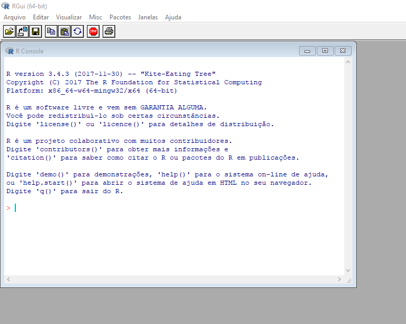Open the Arquivo menu

coord(15,17)
